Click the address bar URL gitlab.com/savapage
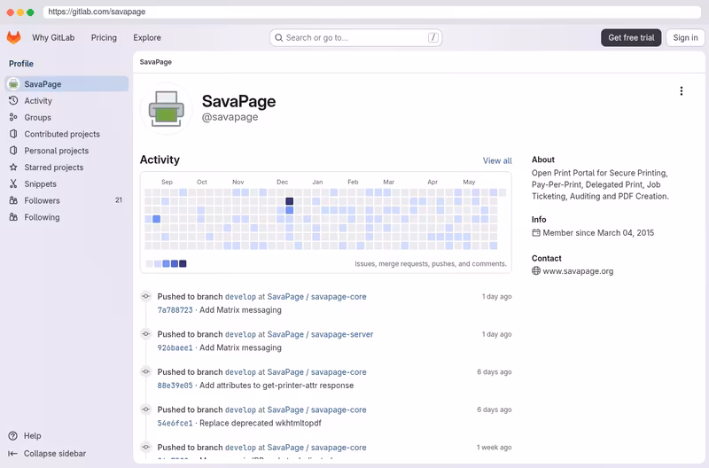709x468 pixels. [x=97, y=12]
